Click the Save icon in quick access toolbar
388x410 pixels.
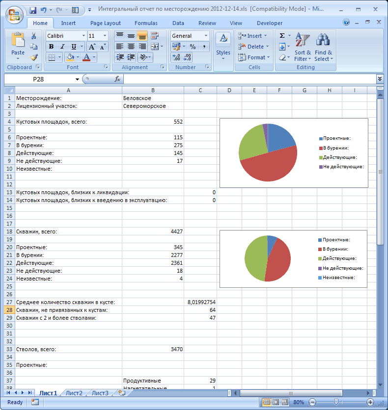coord(33,10)
